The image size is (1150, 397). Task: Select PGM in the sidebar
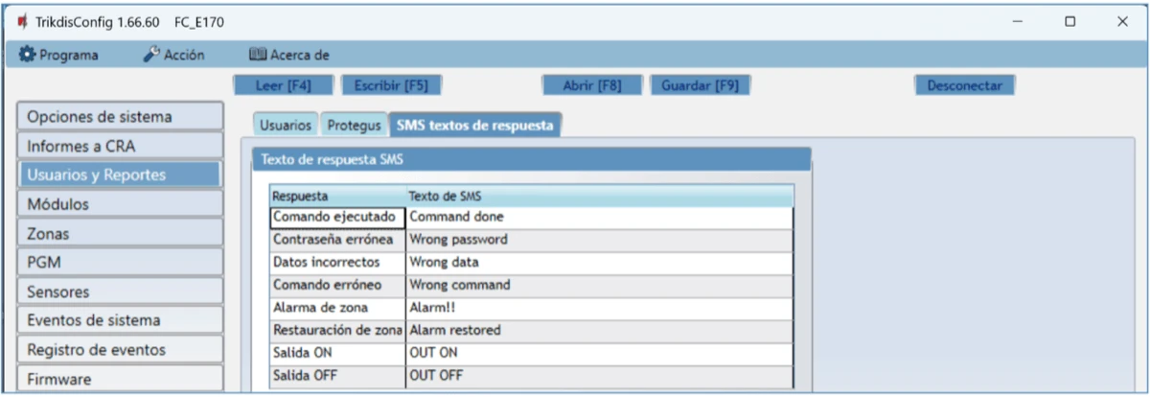(x=119, y=262)
